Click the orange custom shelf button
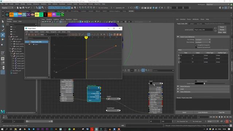 click(x=11, y=15)
